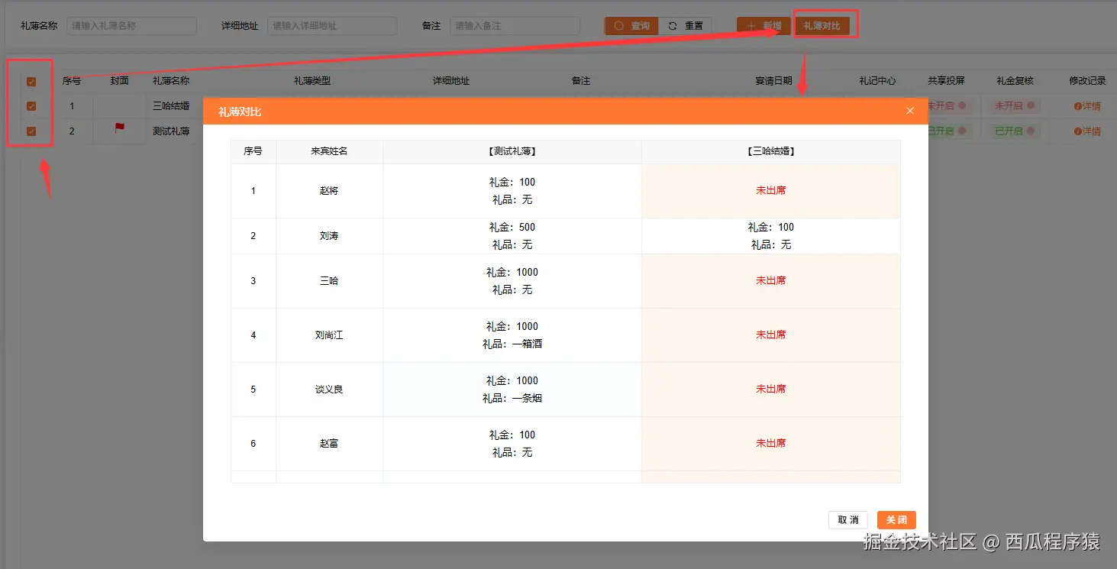This screenshot has height=569, width=1117.
Task: Select guest name 刘尚江
Action: click(x=329, y=335)
